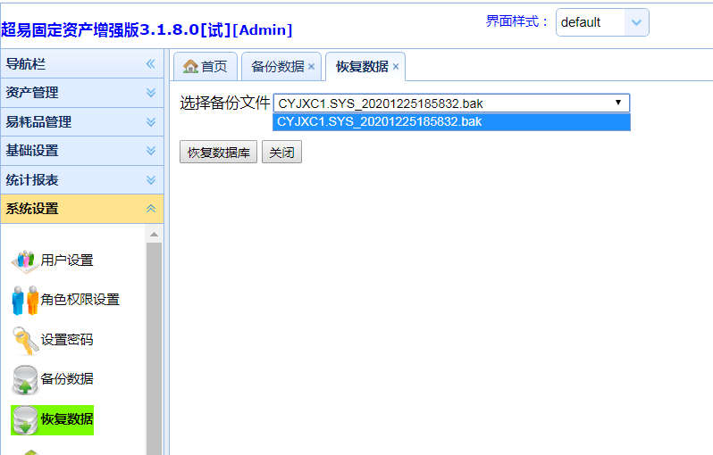Expand the Basic Settings (基础设置) section
This screenshot has width=713, height=455.
(x=151, y=151)
